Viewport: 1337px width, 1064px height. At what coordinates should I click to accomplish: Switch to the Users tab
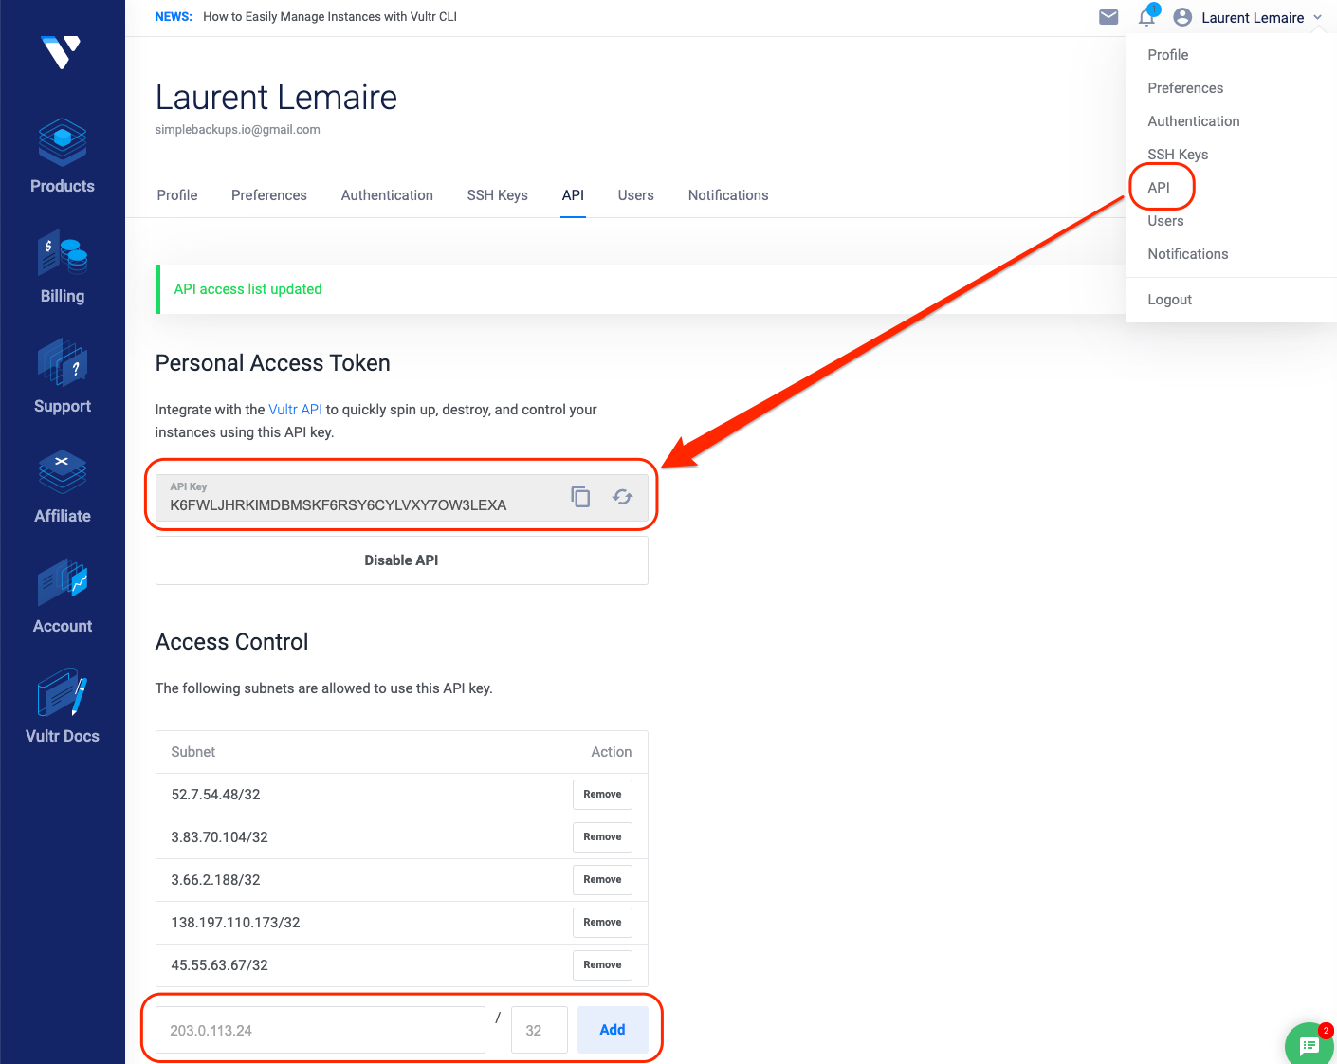coord(635,195)
